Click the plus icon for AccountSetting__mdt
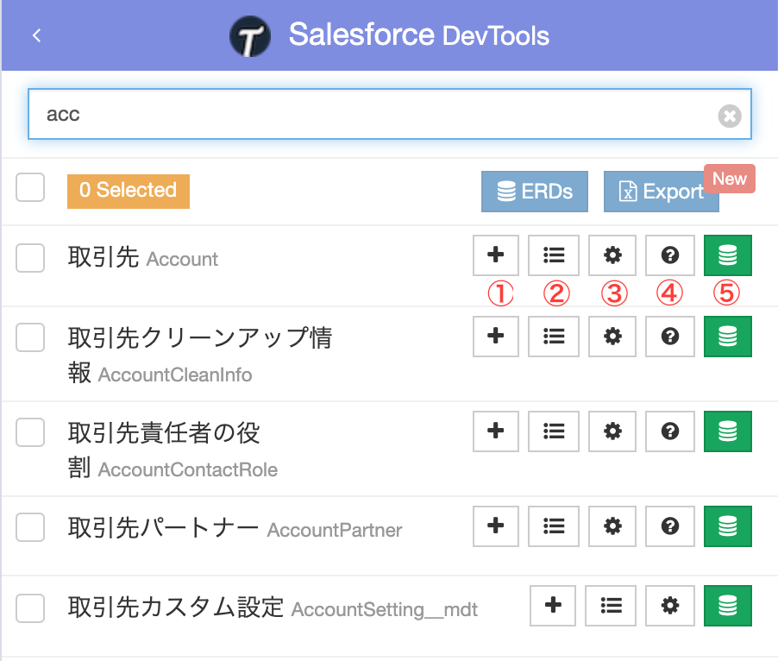 point(553,606)
